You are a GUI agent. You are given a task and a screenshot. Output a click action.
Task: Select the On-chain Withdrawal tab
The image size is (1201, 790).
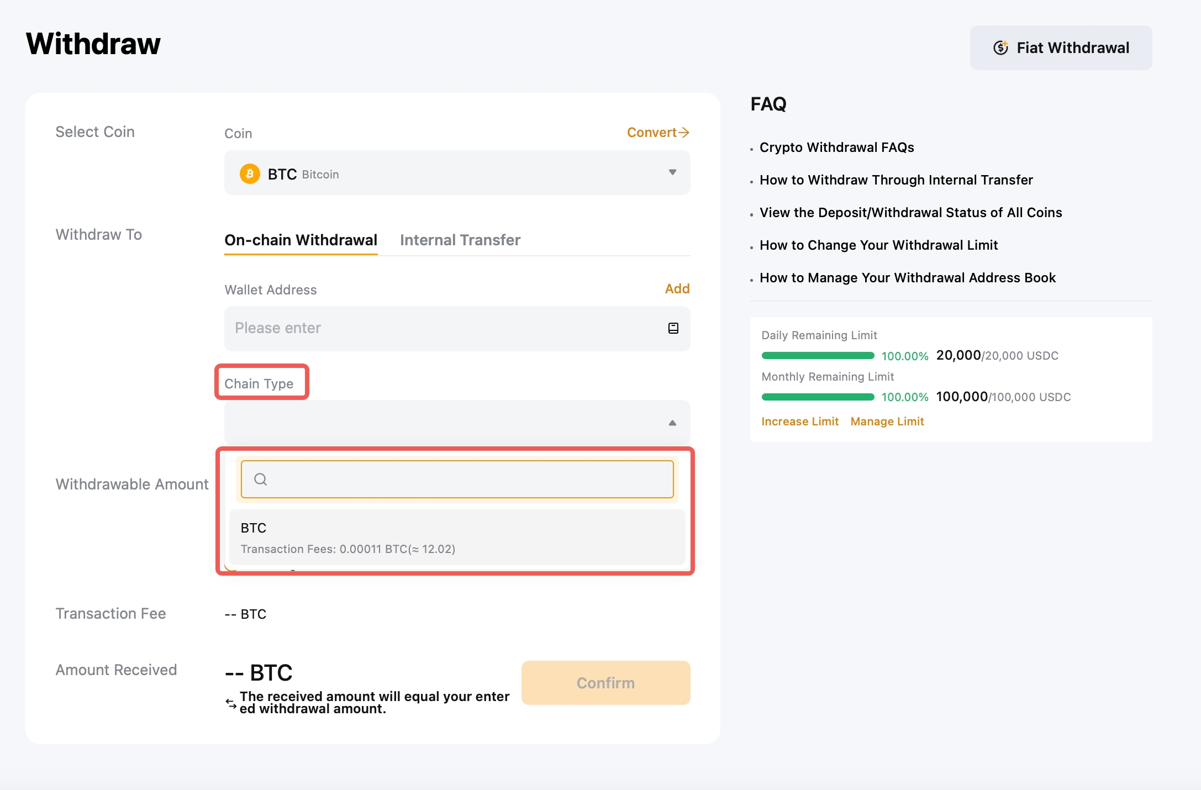[301, 240]
